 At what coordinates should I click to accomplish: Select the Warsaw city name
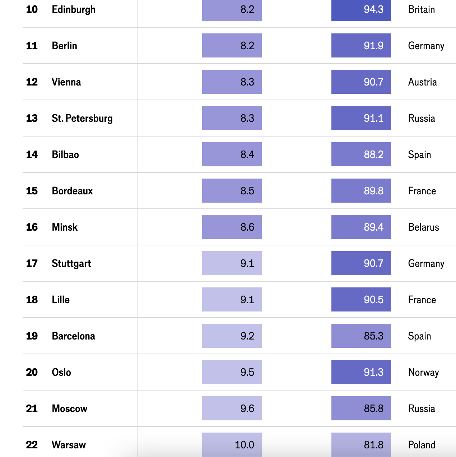(x=69, y=445)
